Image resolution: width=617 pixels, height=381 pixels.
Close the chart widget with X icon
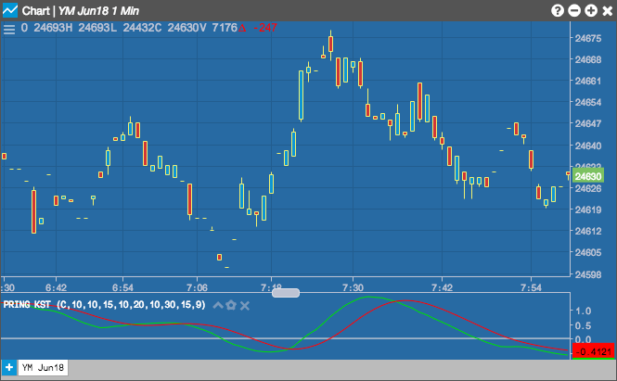[x=608, y=10]
